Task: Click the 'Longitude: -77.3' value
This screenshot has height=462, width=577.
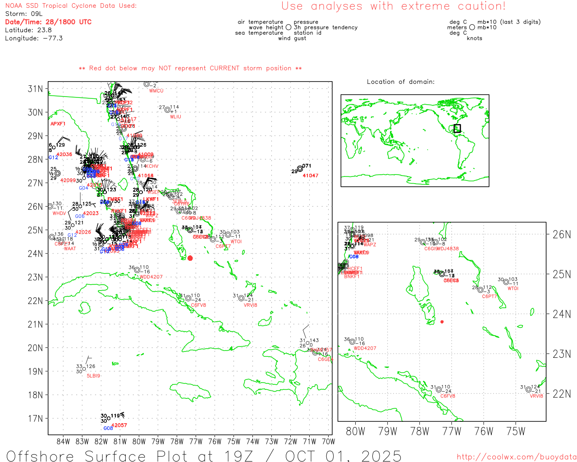Action: (34, 38)
